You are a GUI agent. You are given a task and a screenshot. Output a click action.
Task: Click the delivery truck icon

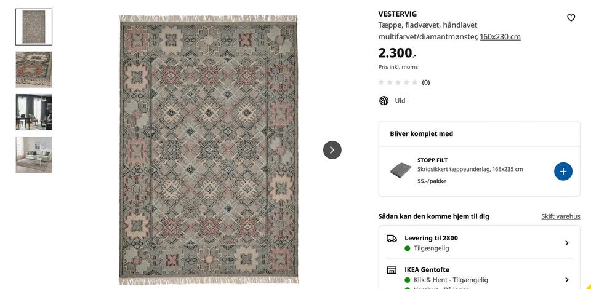click(392, 239)
